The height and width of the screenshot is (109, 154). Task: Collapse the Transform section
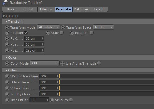click(6, 21)
